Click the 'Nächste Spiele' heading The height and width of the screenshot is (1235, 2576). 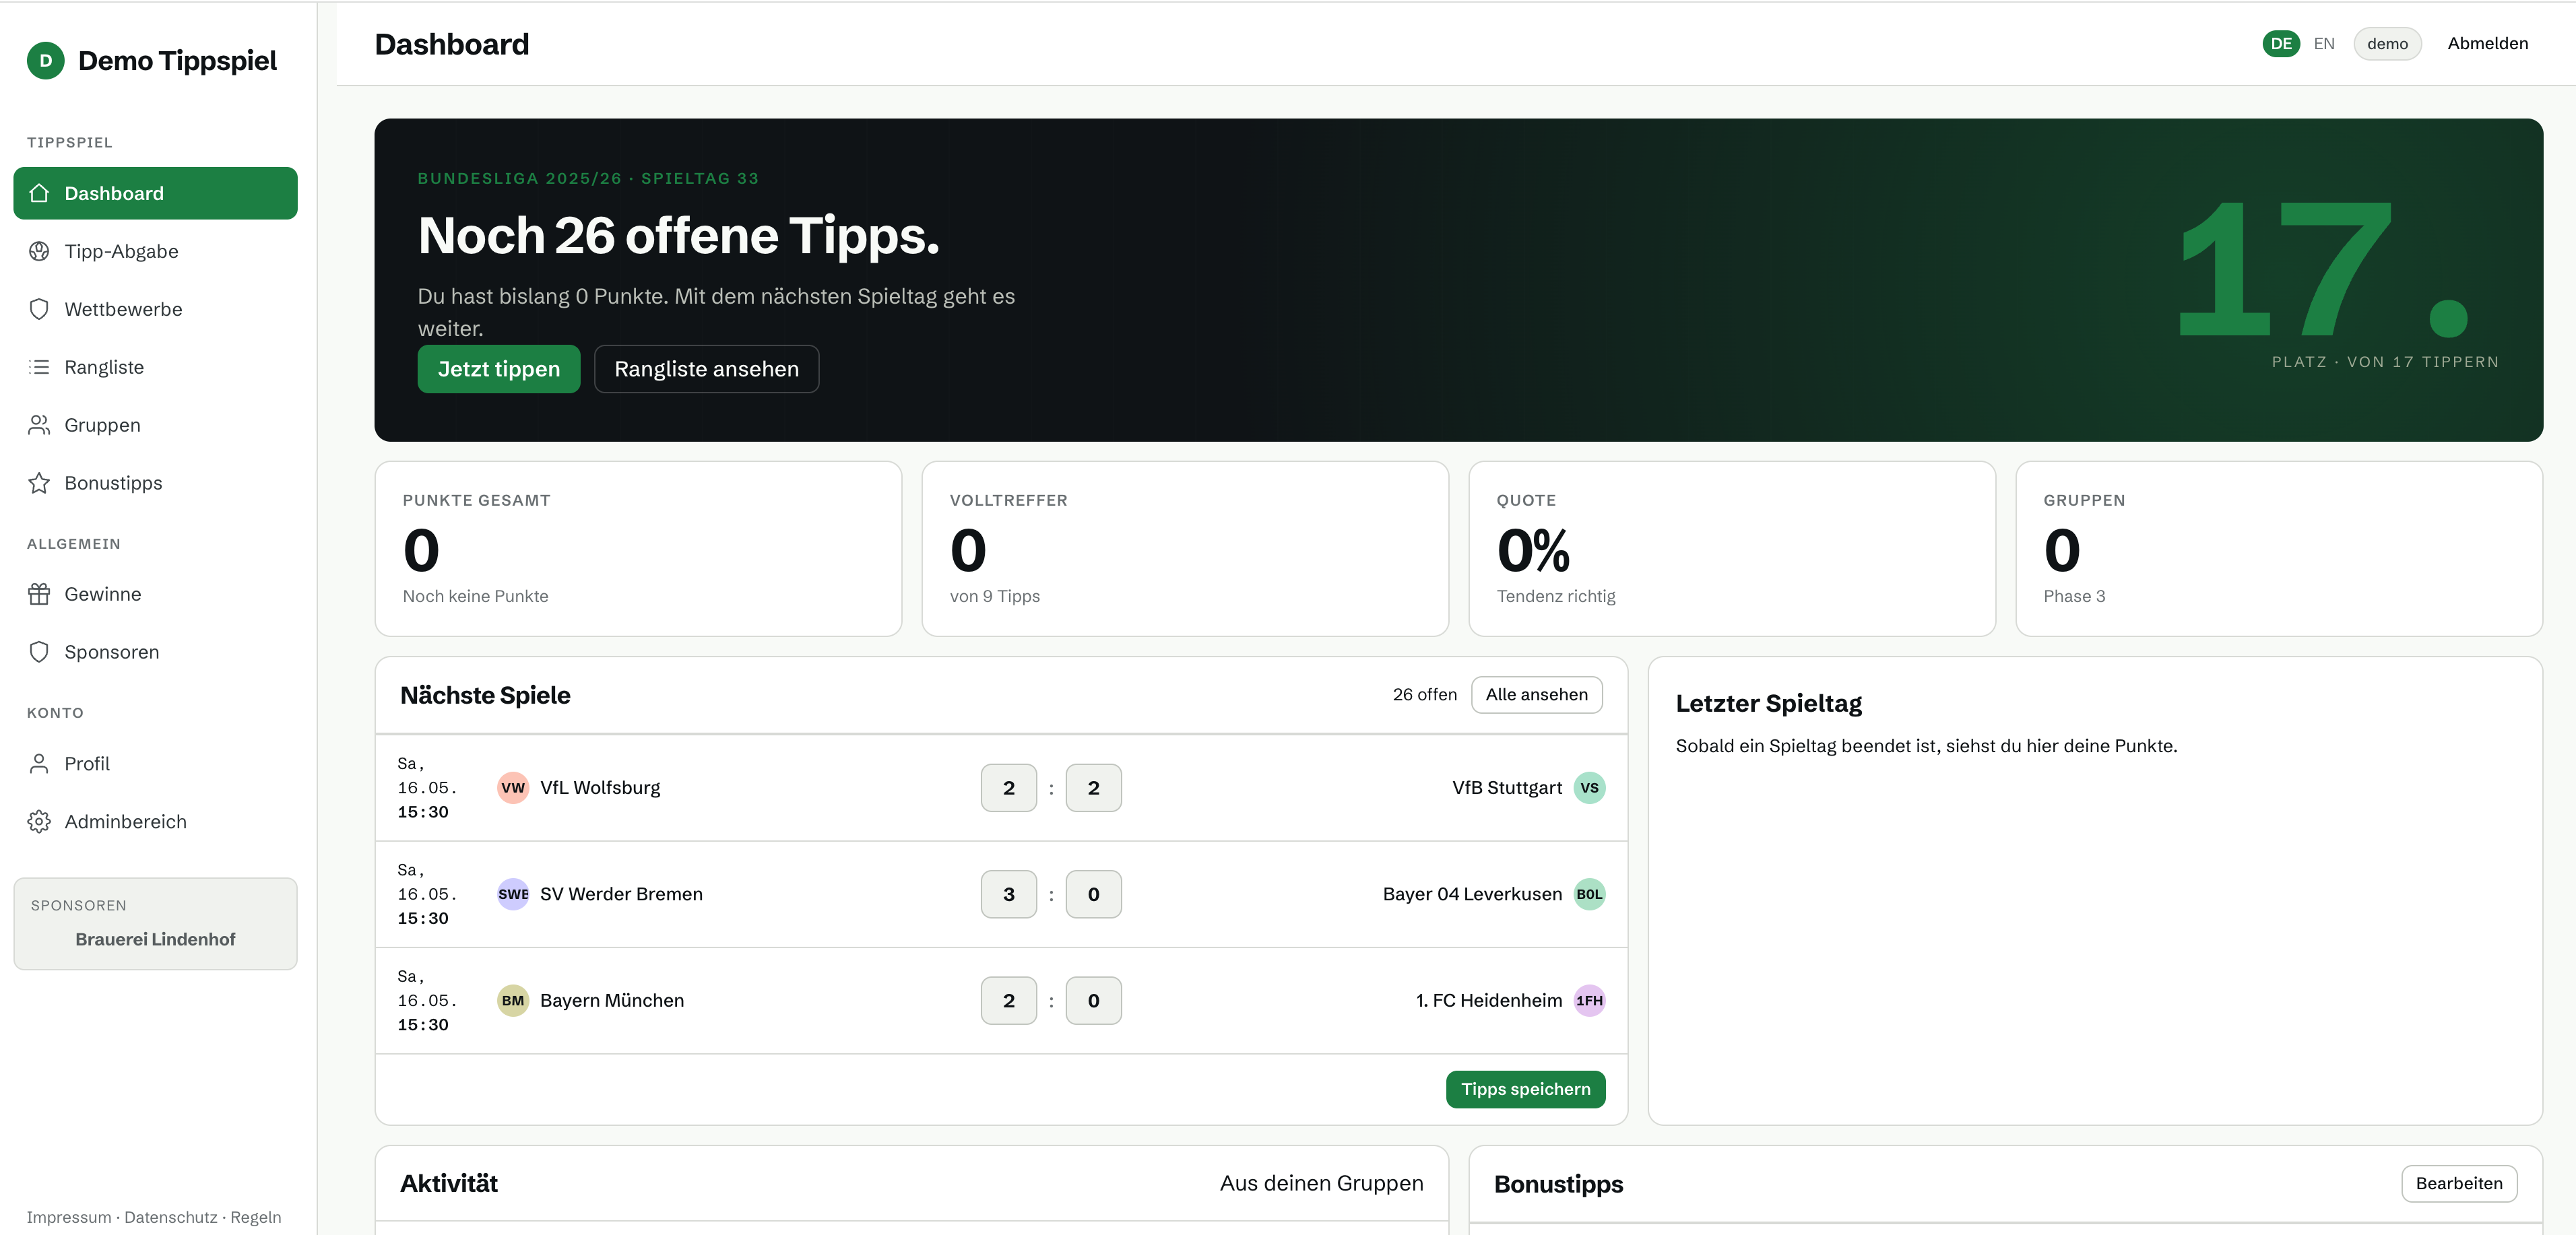pyautogui.click(x=485, y=695)
